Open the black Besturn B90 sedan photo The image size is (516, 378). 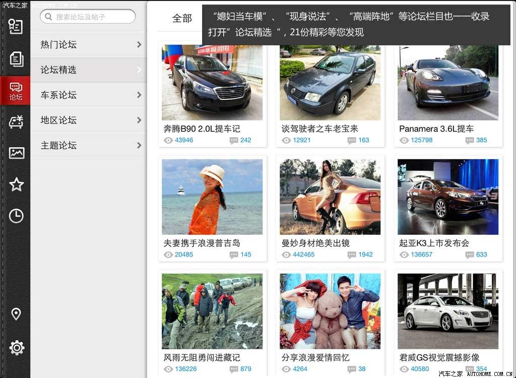click(212, 83)
